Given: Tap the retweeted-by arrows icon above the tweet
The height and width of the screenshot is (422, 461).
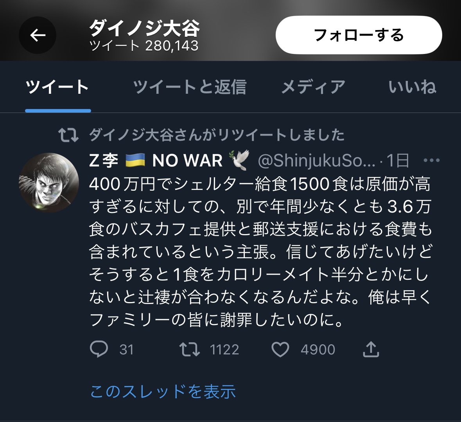Looking at the screenshot, I should [x=68, y=135].
